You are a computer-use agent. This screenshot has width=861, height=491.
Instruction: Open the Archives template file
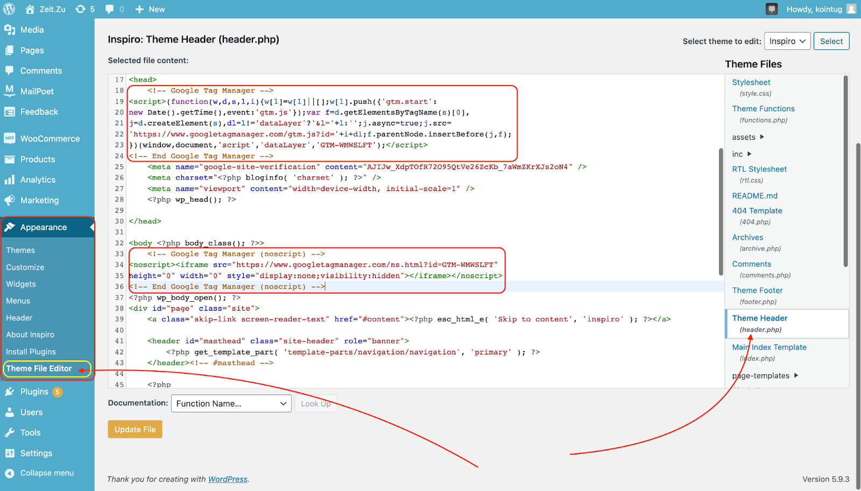coord(747,237)
